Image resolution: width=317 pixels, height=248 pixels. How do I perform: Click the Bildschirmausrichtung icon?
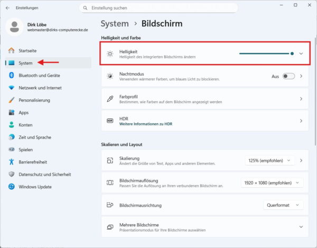click(110, 205)
